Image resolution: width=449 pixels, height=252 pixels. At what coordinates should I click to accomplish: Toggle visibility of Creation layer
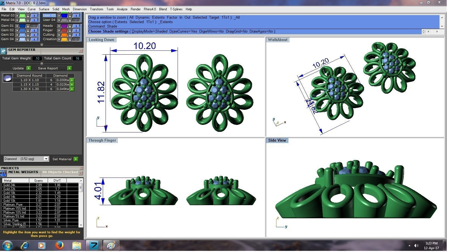point(76,39)
